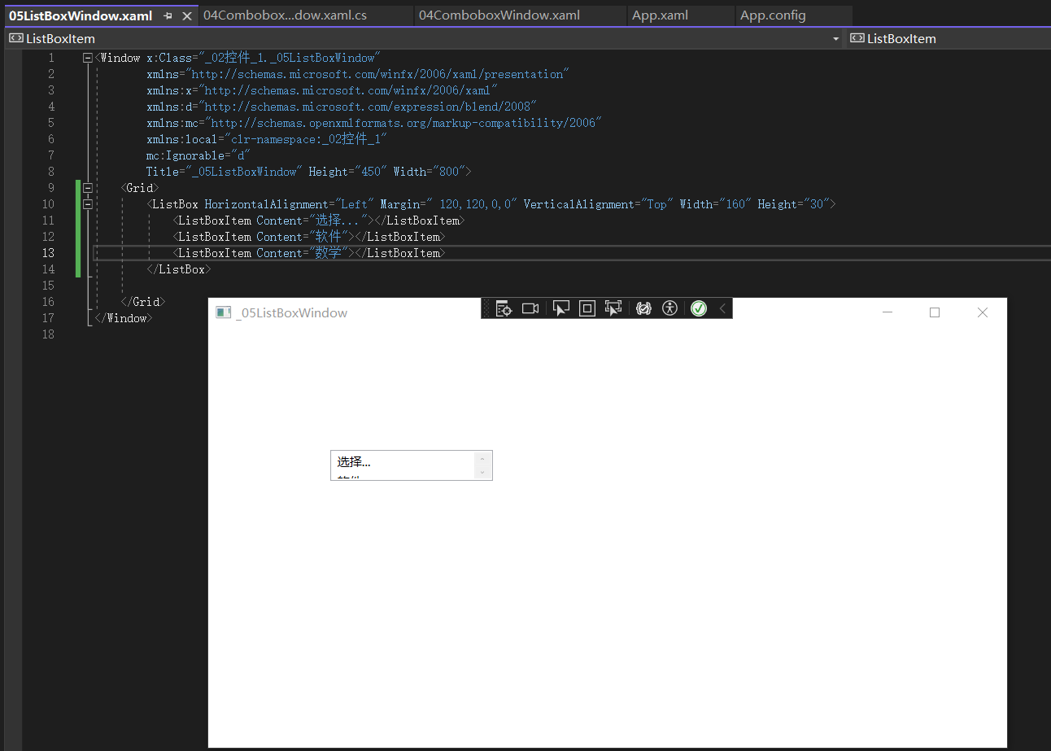1051x751 pixels.
Task: Toggle selection mode in the debug toolbar
Action: tap(561, 308)
